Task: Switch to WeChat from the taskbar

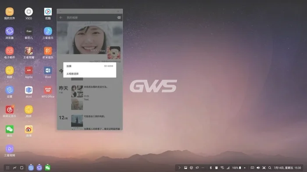Action: pos(47,168)
